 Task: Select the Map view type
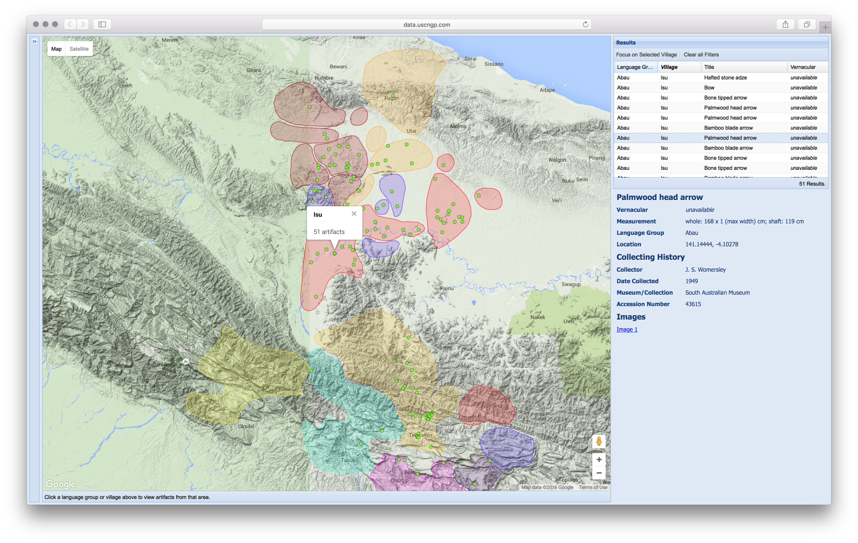[56, 49]
